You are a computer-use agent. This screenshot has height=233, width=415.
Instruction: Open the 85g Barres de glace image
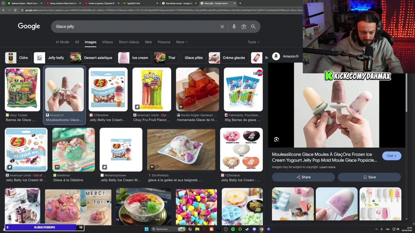243,89
